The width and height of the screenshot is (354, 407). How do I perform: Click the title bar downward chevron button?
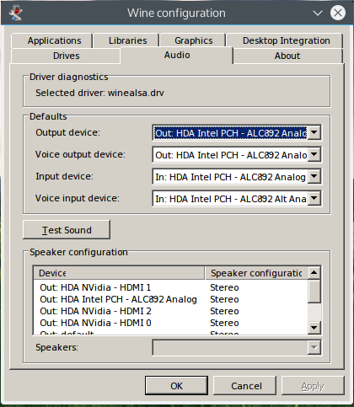tap(318, 13)
